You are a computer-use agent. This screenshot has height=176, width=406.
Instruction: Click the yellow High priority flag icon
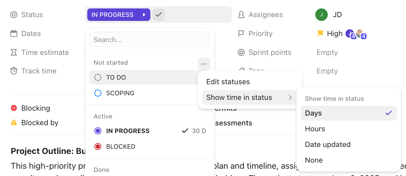320,33
